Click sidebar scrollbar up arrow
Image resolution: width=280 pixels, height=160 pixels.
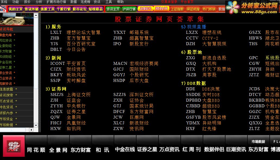[x=36, y=15]
